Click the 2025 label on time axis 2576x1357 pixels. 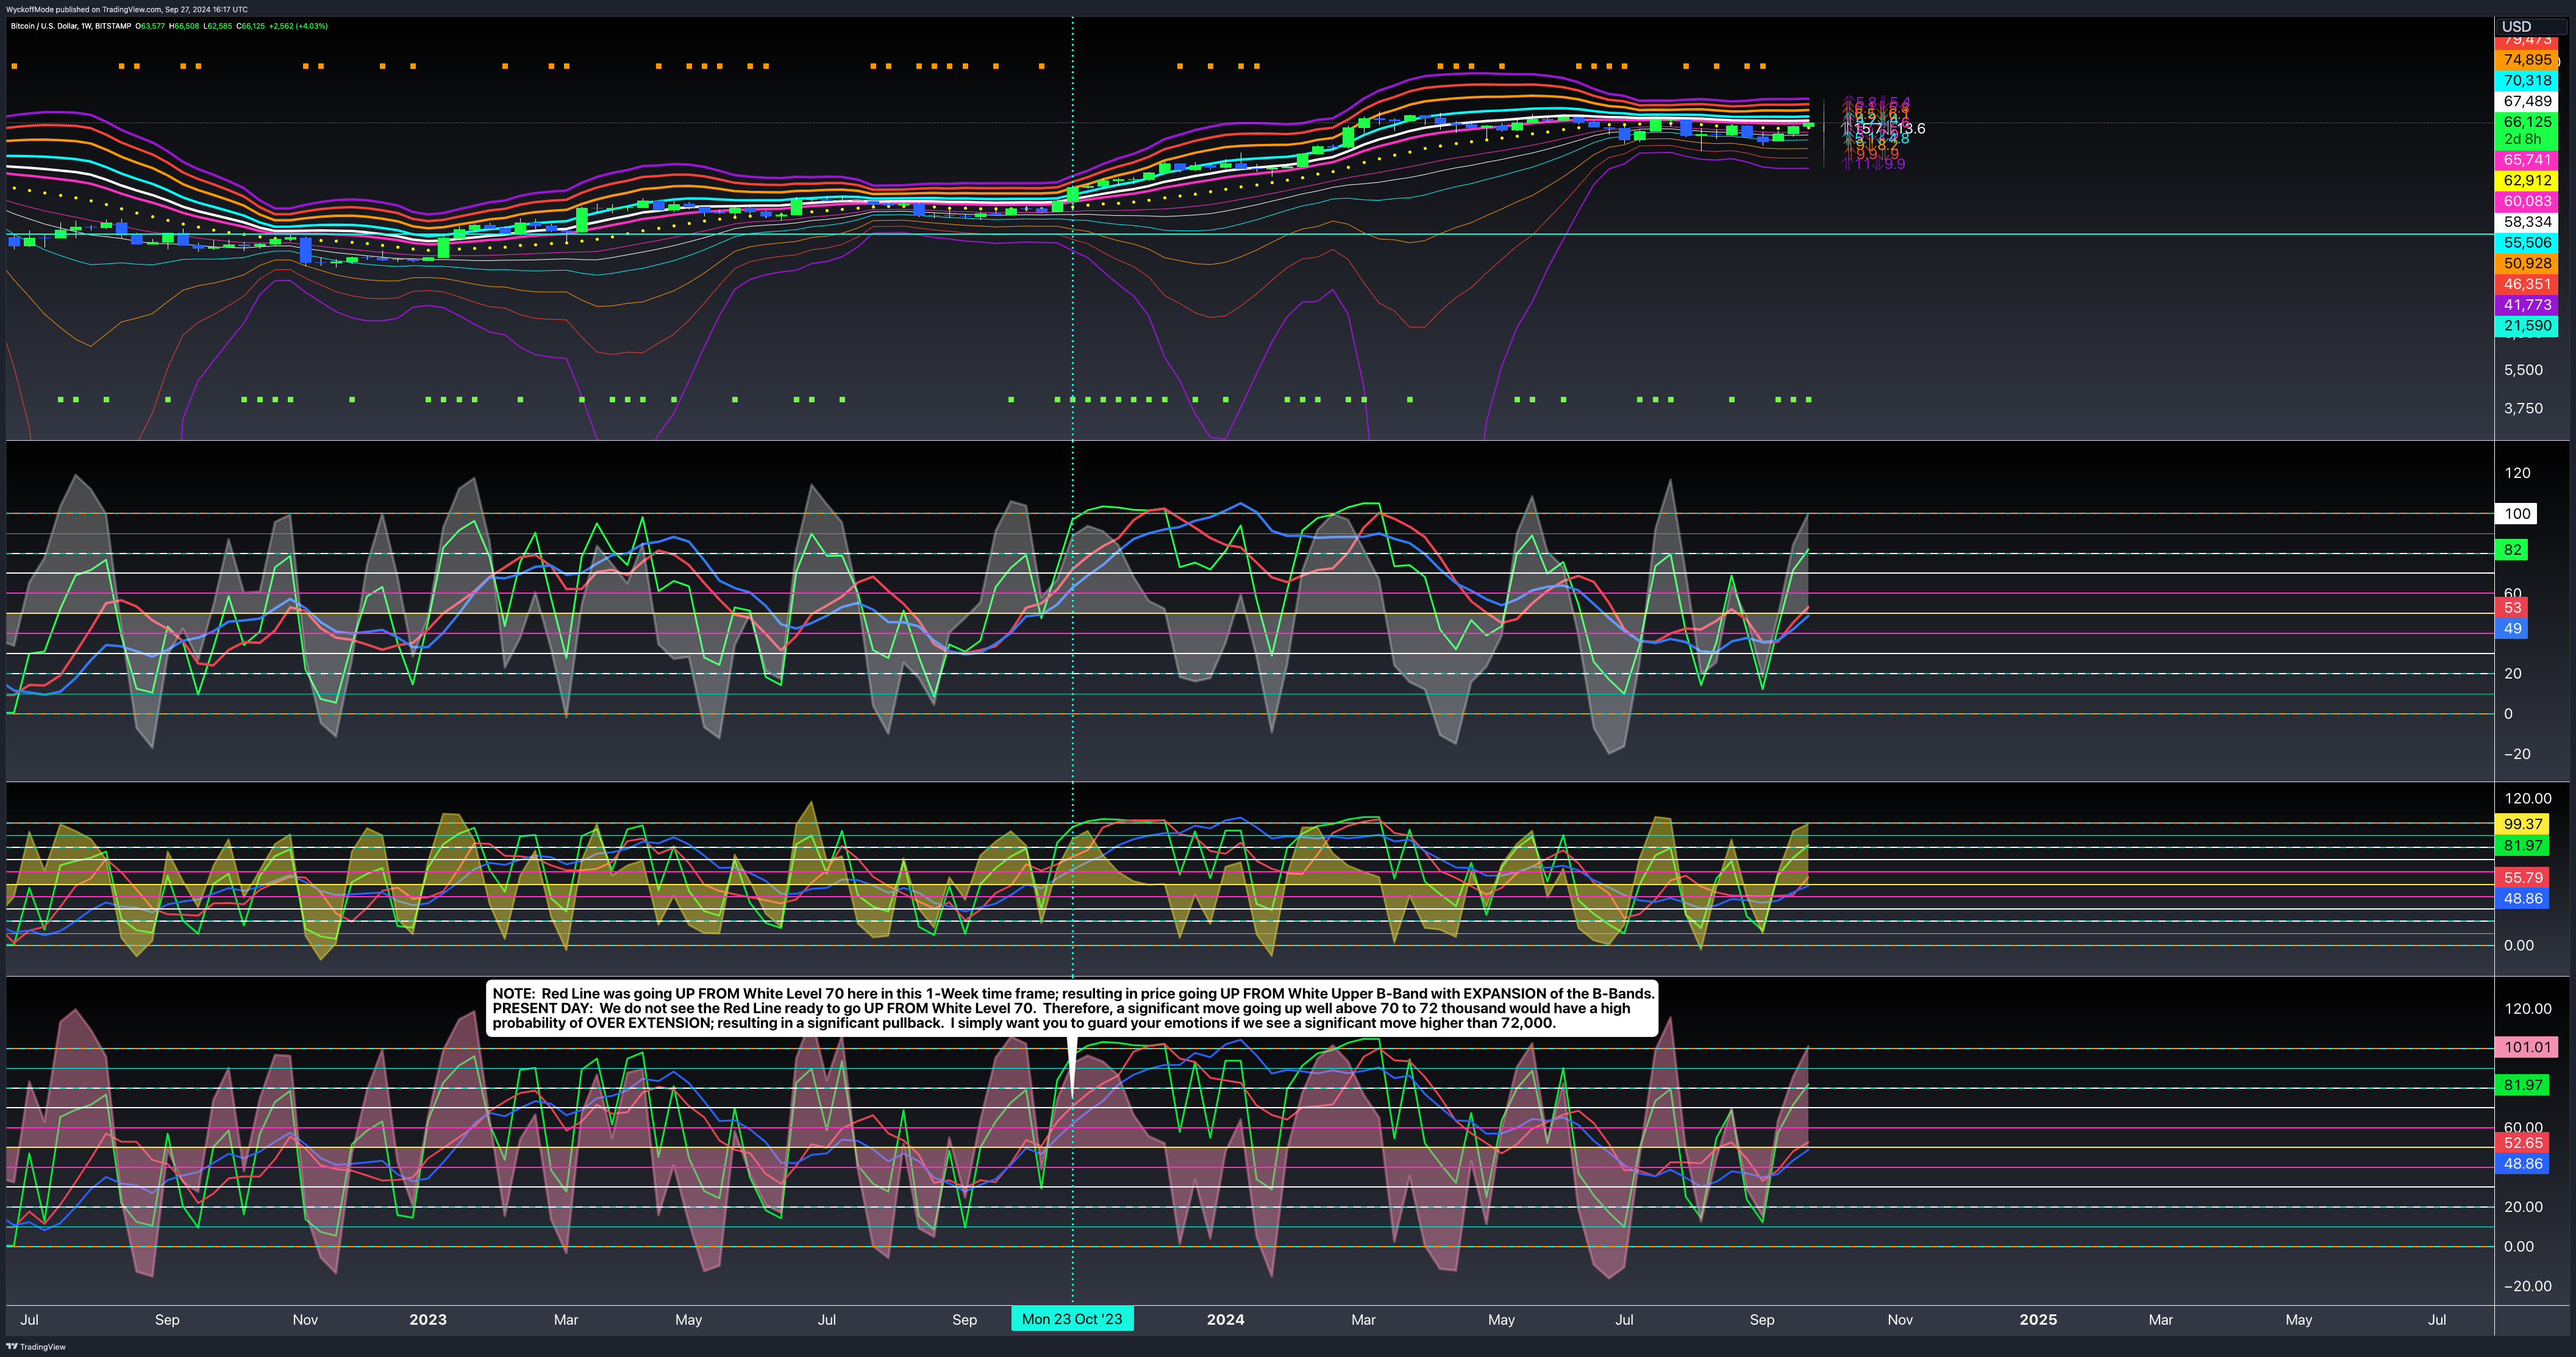[x=2038, y=1319]
